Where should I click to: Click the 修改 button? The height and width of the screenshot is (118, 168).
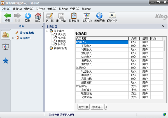click(97, 107)
